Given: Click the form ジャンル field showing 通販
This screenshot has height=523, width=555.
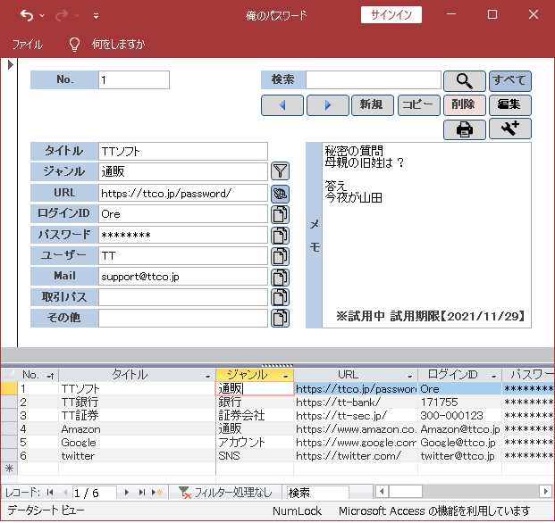Looking at the screenshot, I should (x=183, y=171).
